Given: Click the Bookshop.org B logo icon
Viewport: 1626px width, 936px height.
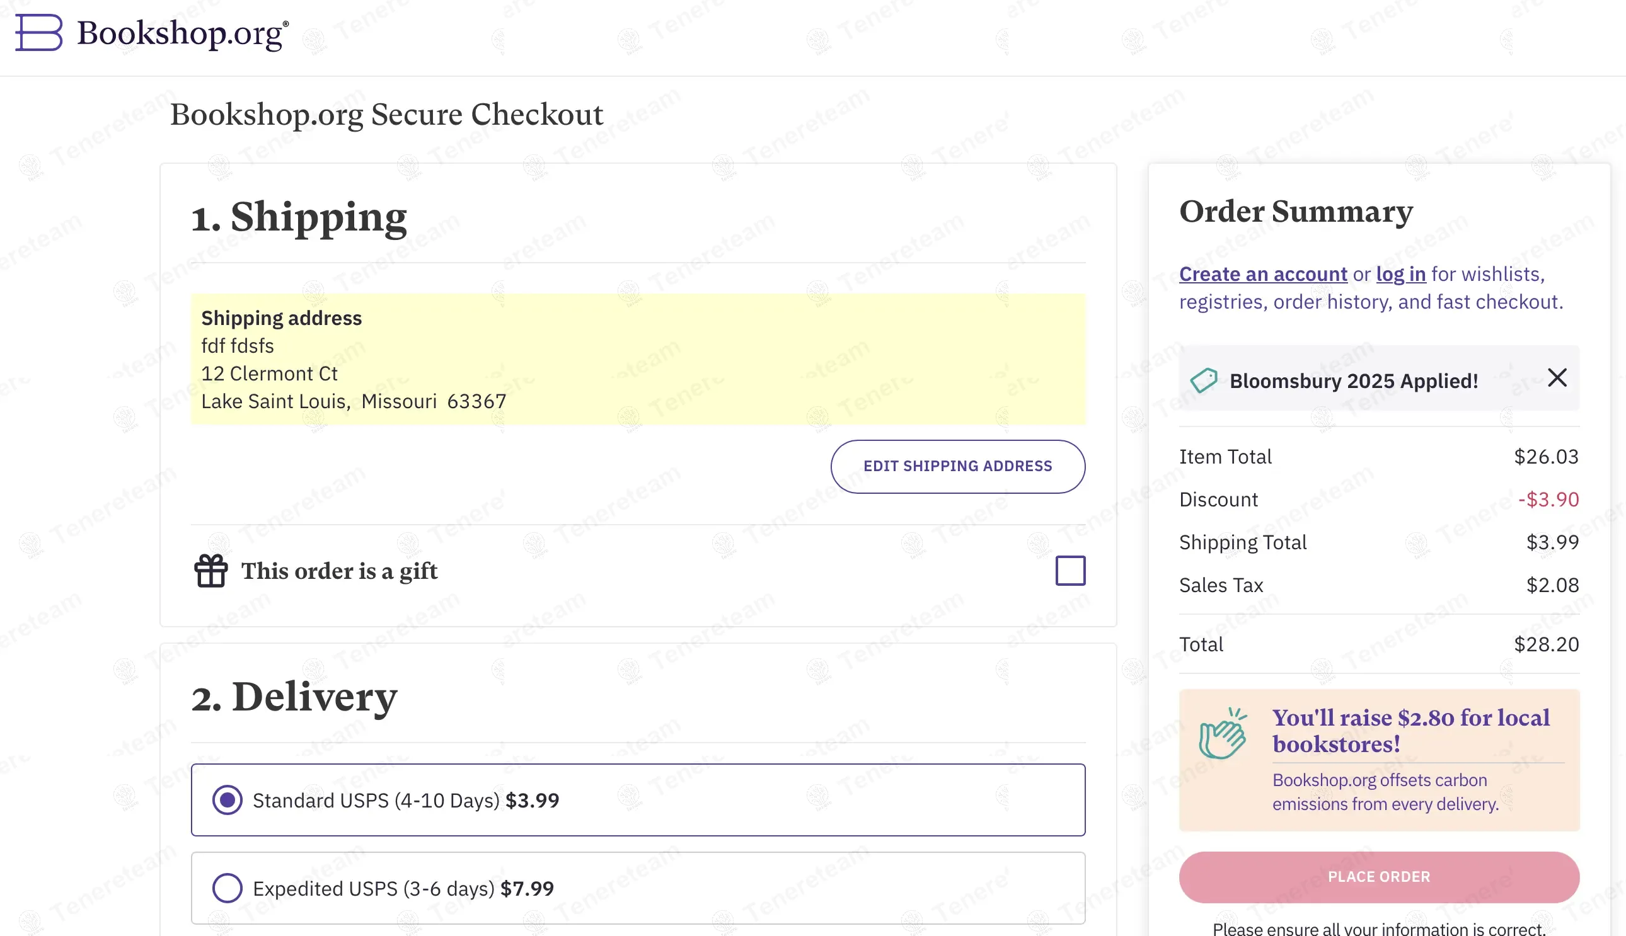Looking at the screenshot, I should point(38,32).
